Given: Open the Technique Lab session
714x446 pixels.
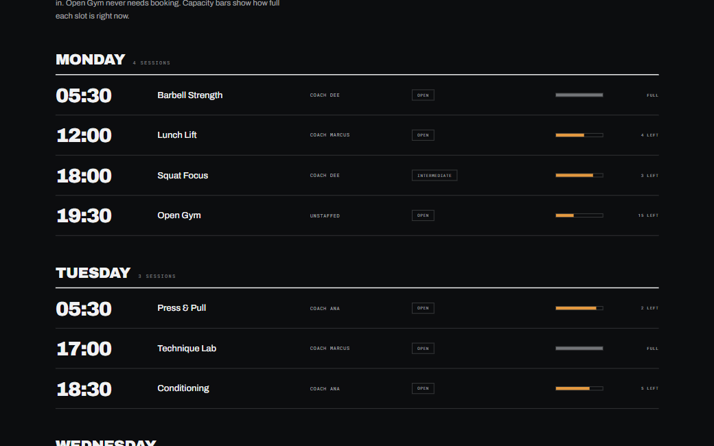Looking at the screenshot, I should [x=187, y=348].
